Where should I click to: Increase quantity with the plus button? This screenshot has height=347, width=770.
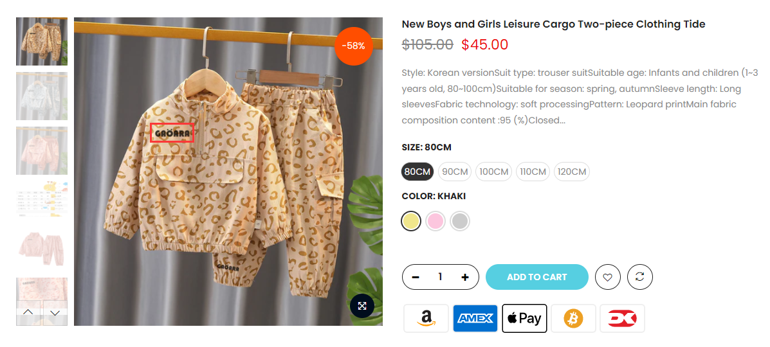465,278
